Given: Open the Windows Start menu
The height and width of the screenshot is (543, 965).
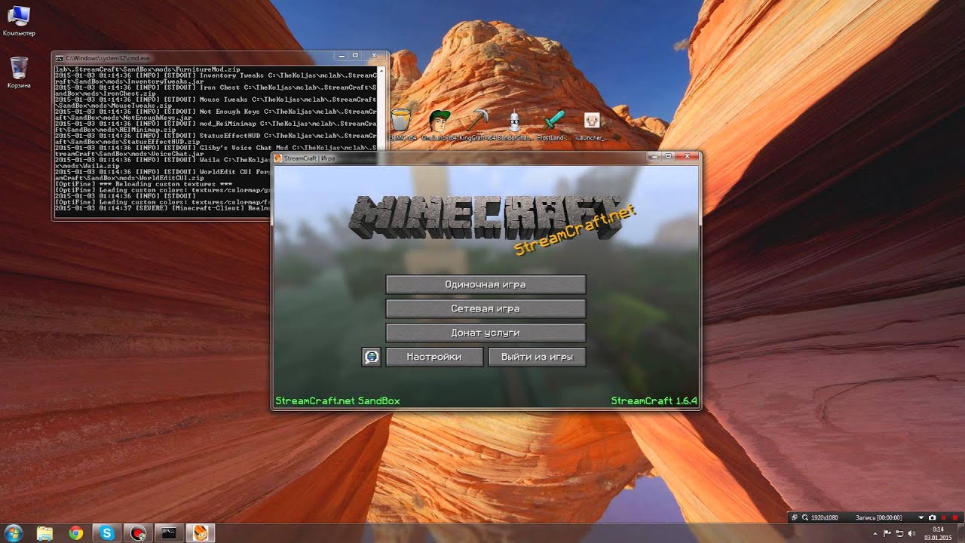Looking at the screenshot, I should [x=15, y=532].
